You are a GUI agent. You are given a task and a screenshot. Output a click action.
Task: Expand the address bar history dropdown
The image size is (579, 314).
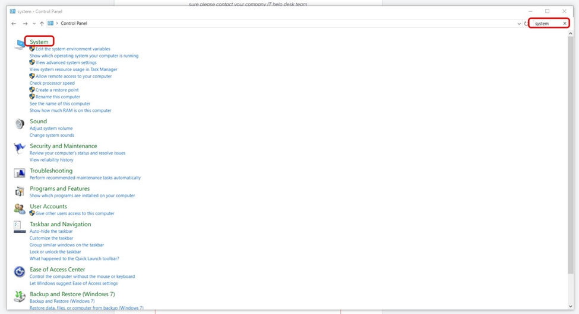click(519, 24)
